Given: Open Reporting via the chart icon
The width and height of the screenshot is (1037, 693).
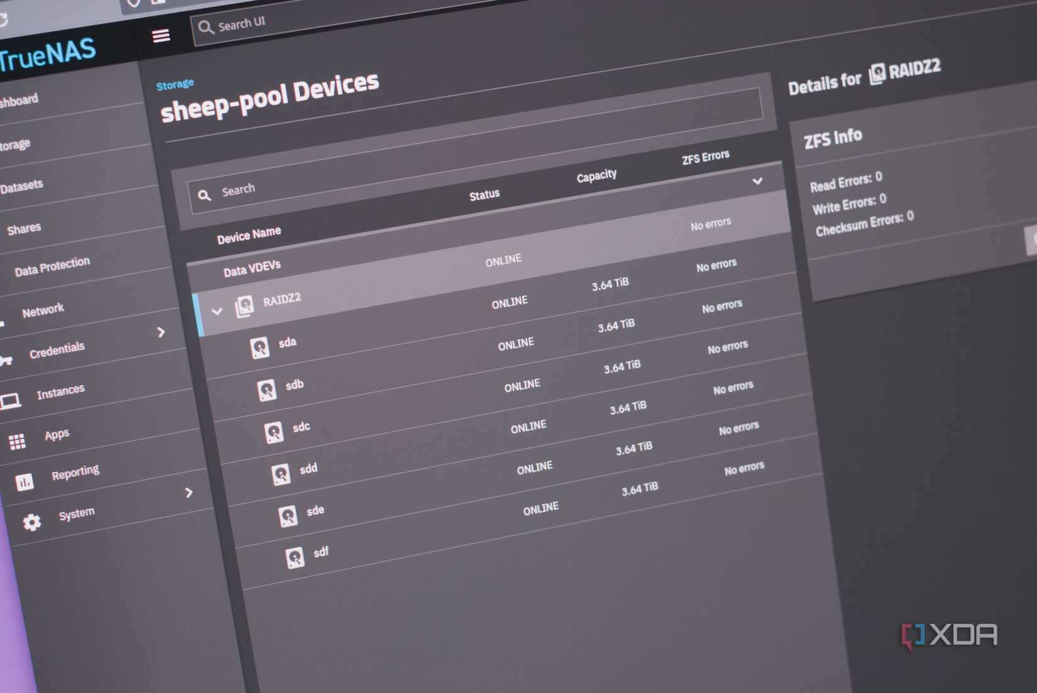Looking at the screenshot, I should click(25, 483).
